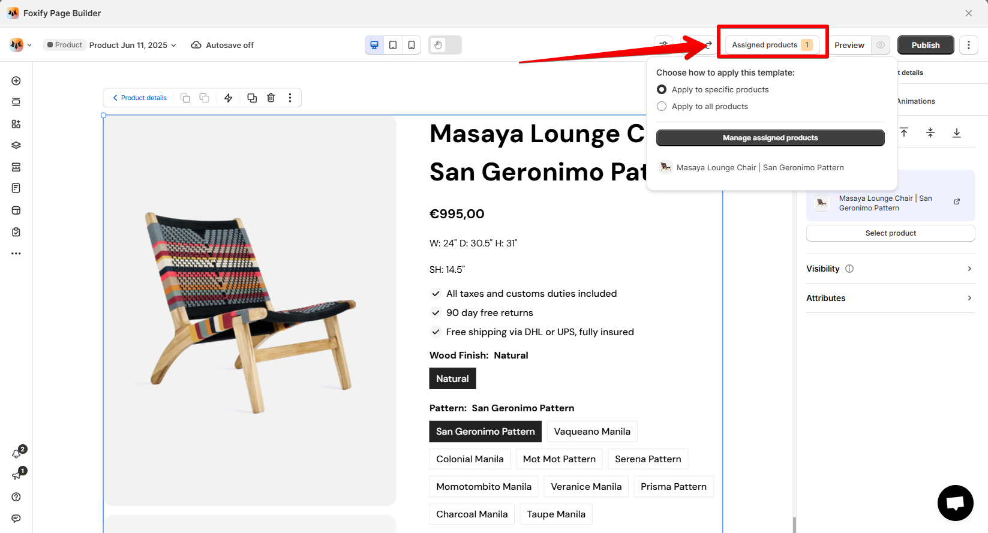Open element toolbar three-dot more options
Viewport: 988px width, 533px height.
coord(290,98)
